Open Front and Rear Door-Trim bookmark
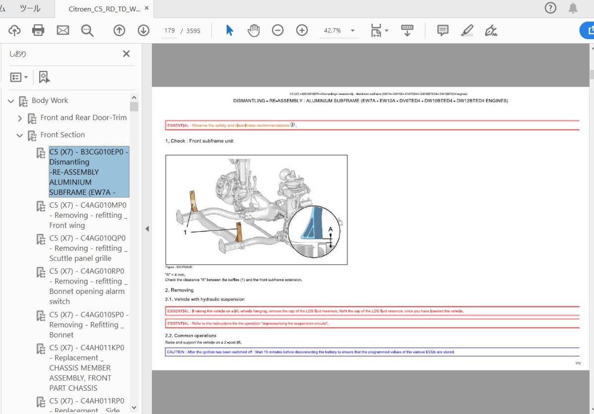 (84, 117)
